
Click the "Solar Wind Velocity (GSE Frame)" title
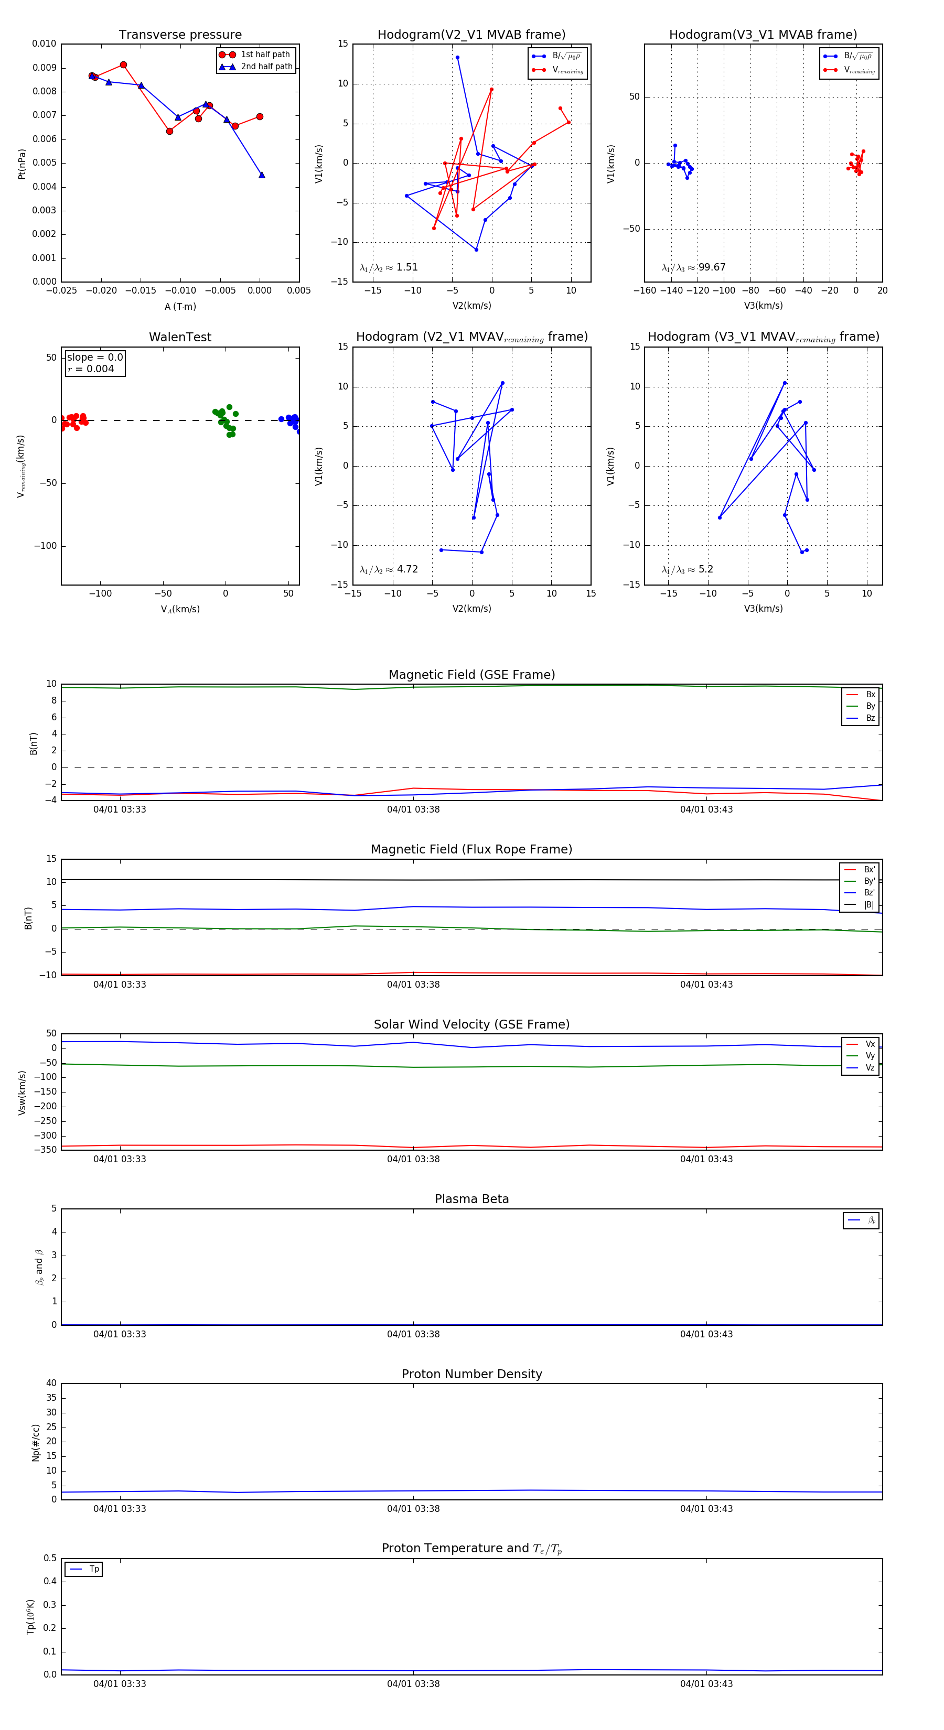[471, 1024]
